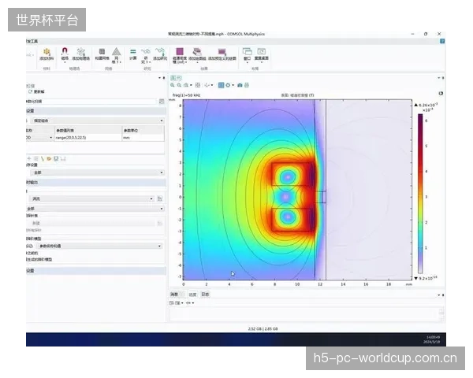Click the small icon right of the color legend top
Viewport: 473px width, 378px height.
pos(441,94)
